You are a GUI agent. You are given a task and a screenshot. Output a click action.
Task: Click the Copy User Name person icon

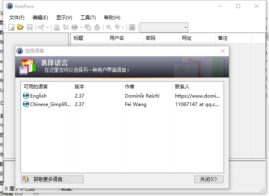[x=57, y=27]
